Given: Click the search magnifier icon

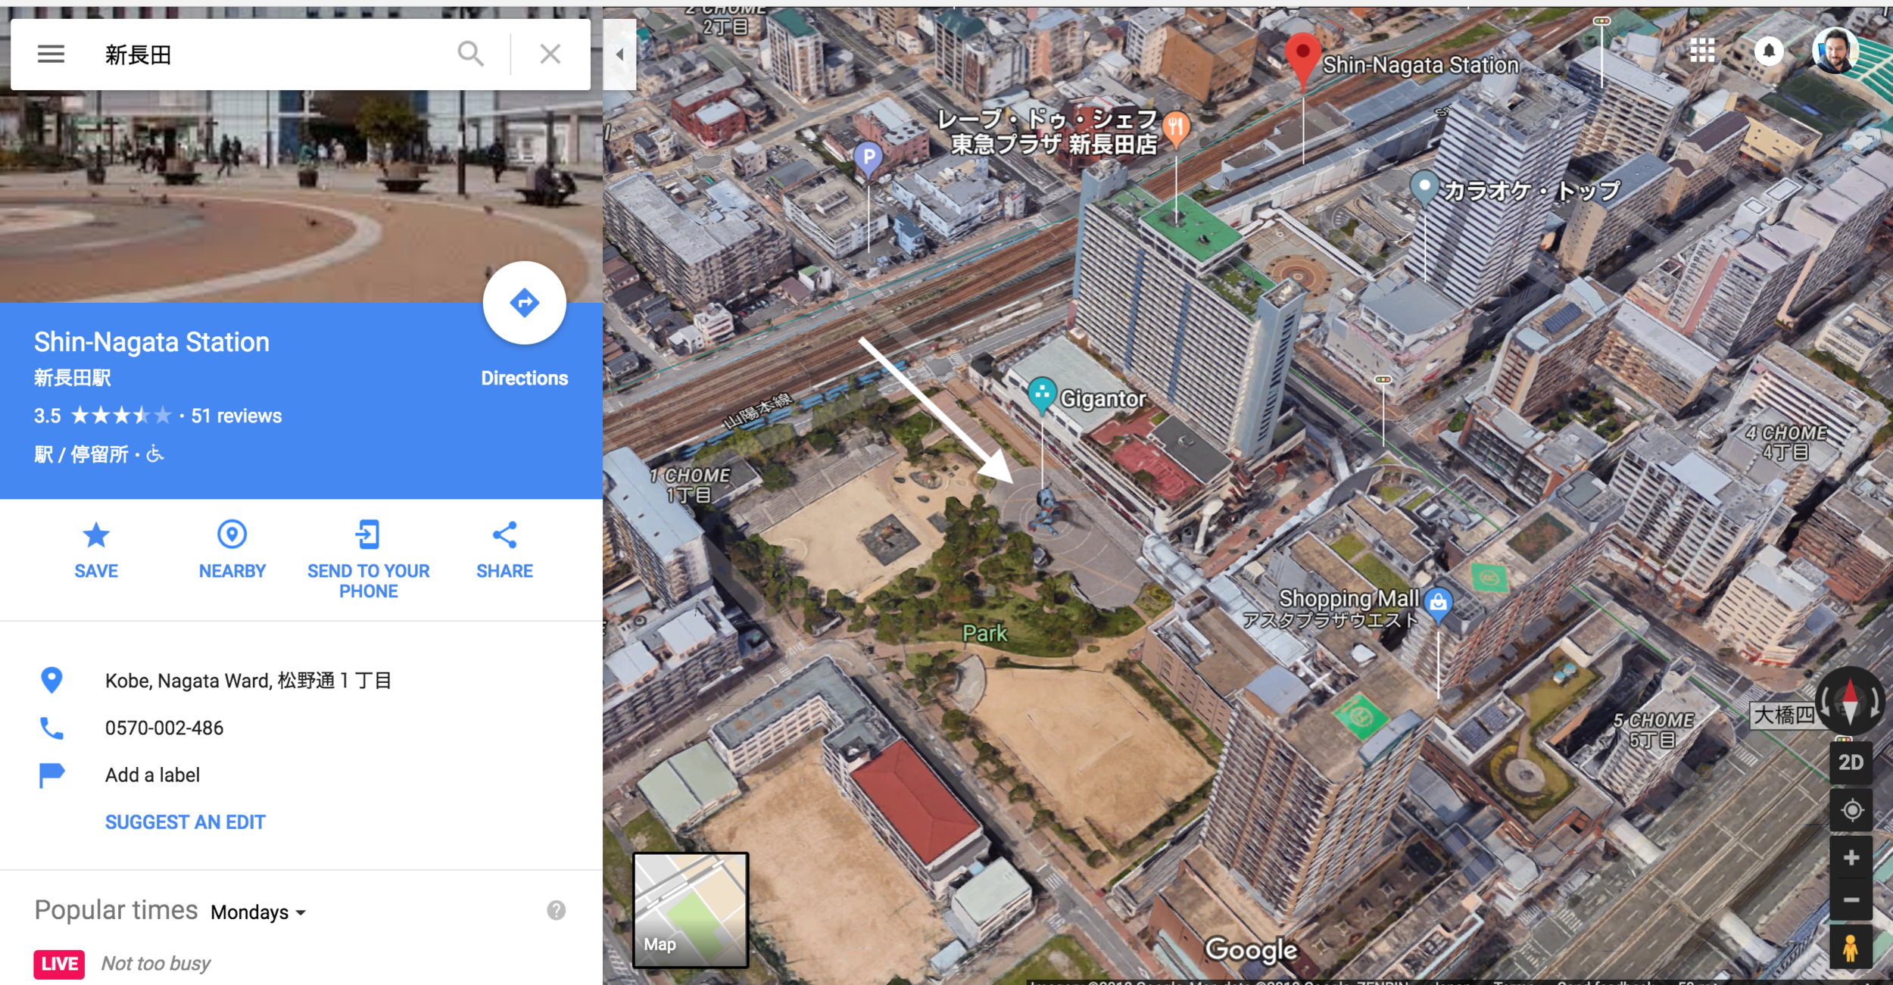Looking at the screenshot, I should 470,54.
